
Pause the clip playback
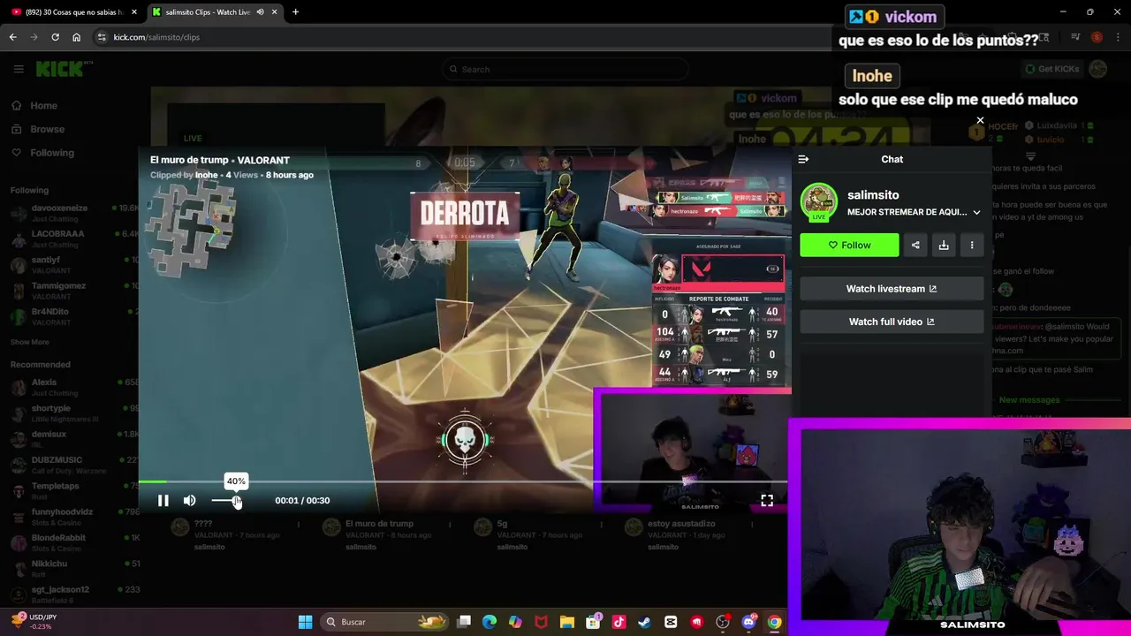click(x=163, y=501)
